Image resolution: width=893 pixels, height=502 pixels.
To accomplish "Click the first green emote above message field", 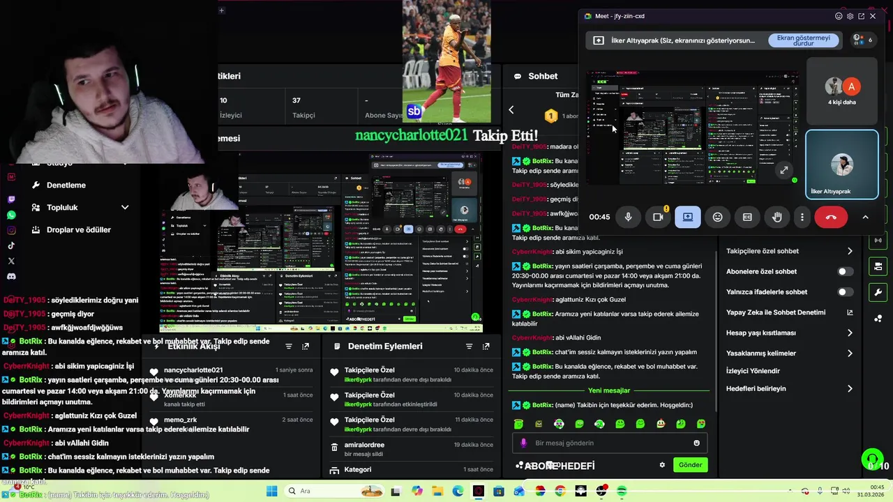I will coord(518,424).
